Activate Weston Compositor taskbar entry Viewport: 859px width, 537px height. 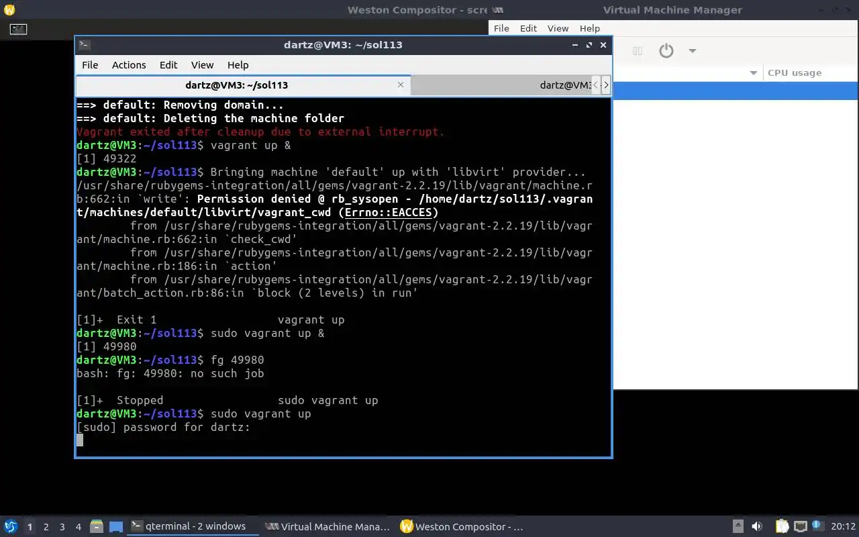tap(462, 527)
